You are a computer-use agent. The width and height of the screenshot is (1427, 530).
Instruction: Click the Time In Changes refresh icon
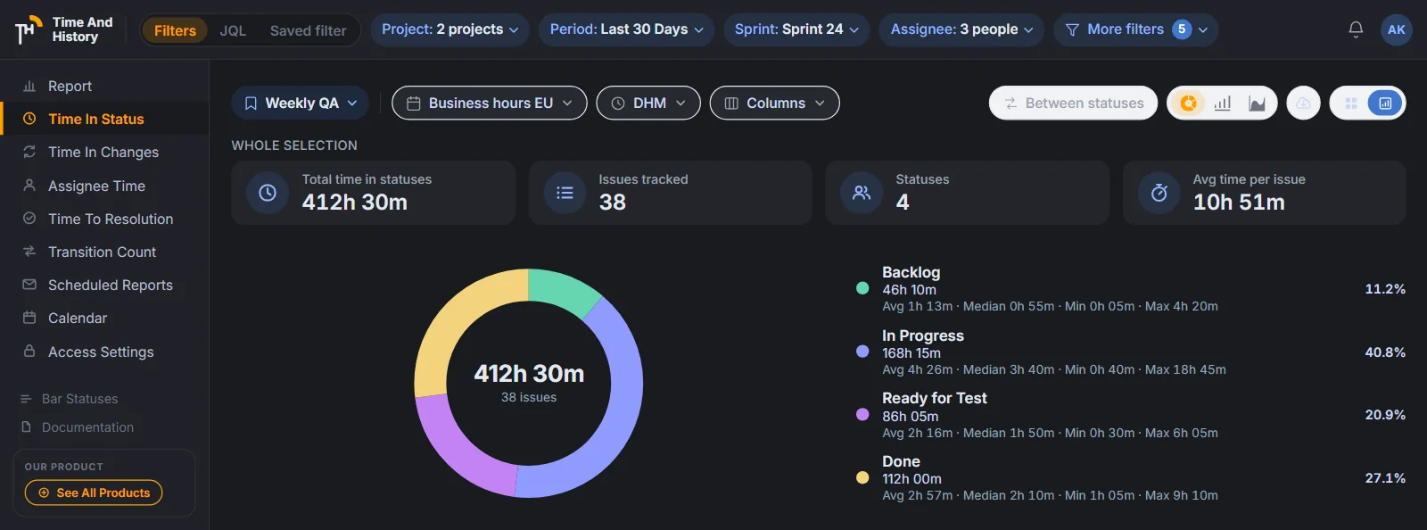point(29,152)
